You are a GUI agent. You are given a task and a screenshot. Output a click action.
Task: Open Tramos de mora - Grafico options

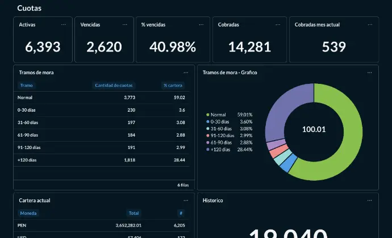(369, 73)
